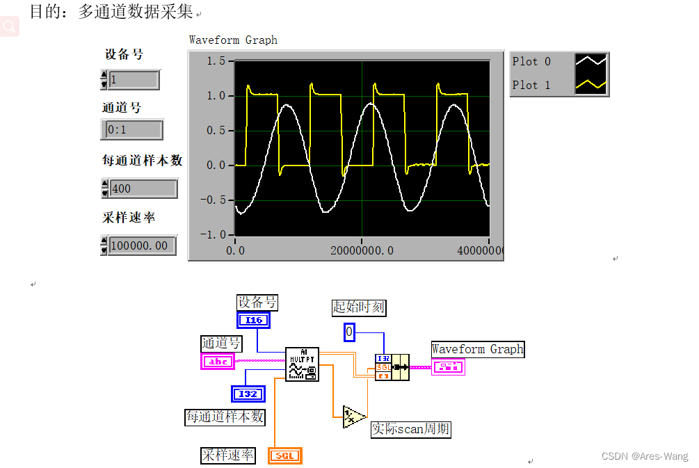699x468 pixels.
Task: Click the 目的：多通道数据采集 heading
Action: (111, 12)
